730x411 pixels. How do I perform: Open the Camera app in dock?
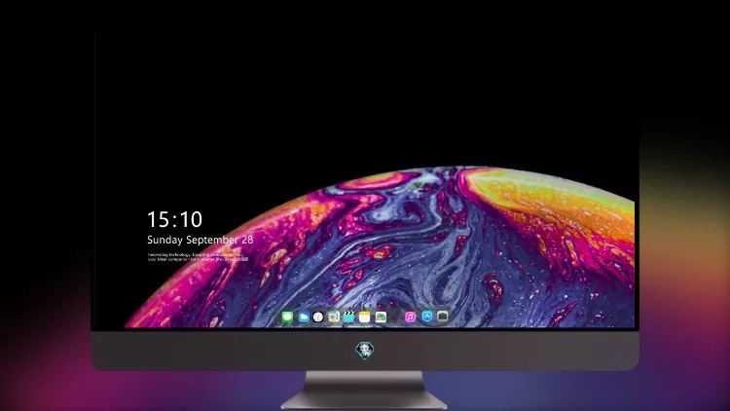443,317
